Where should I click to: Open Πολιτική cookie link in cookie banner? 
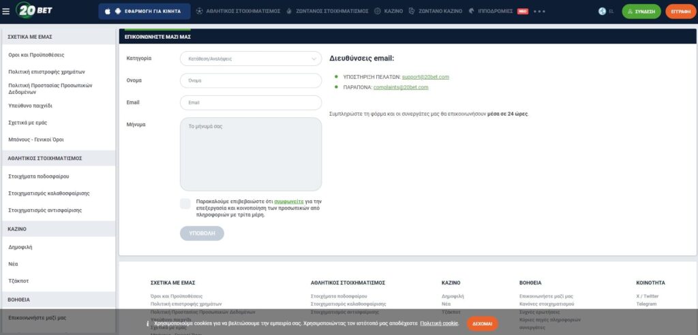click(439, 323)
